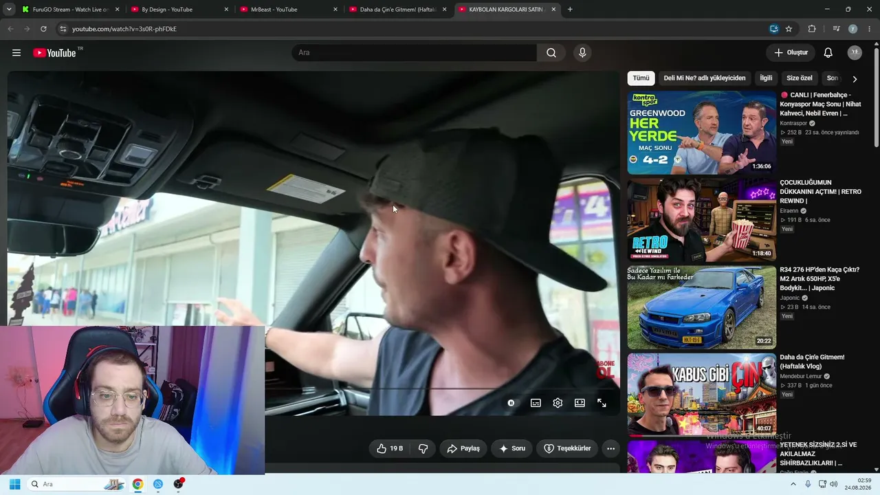
Task: Click the Windows taskbar Ara search box
Action: [76, 484]
